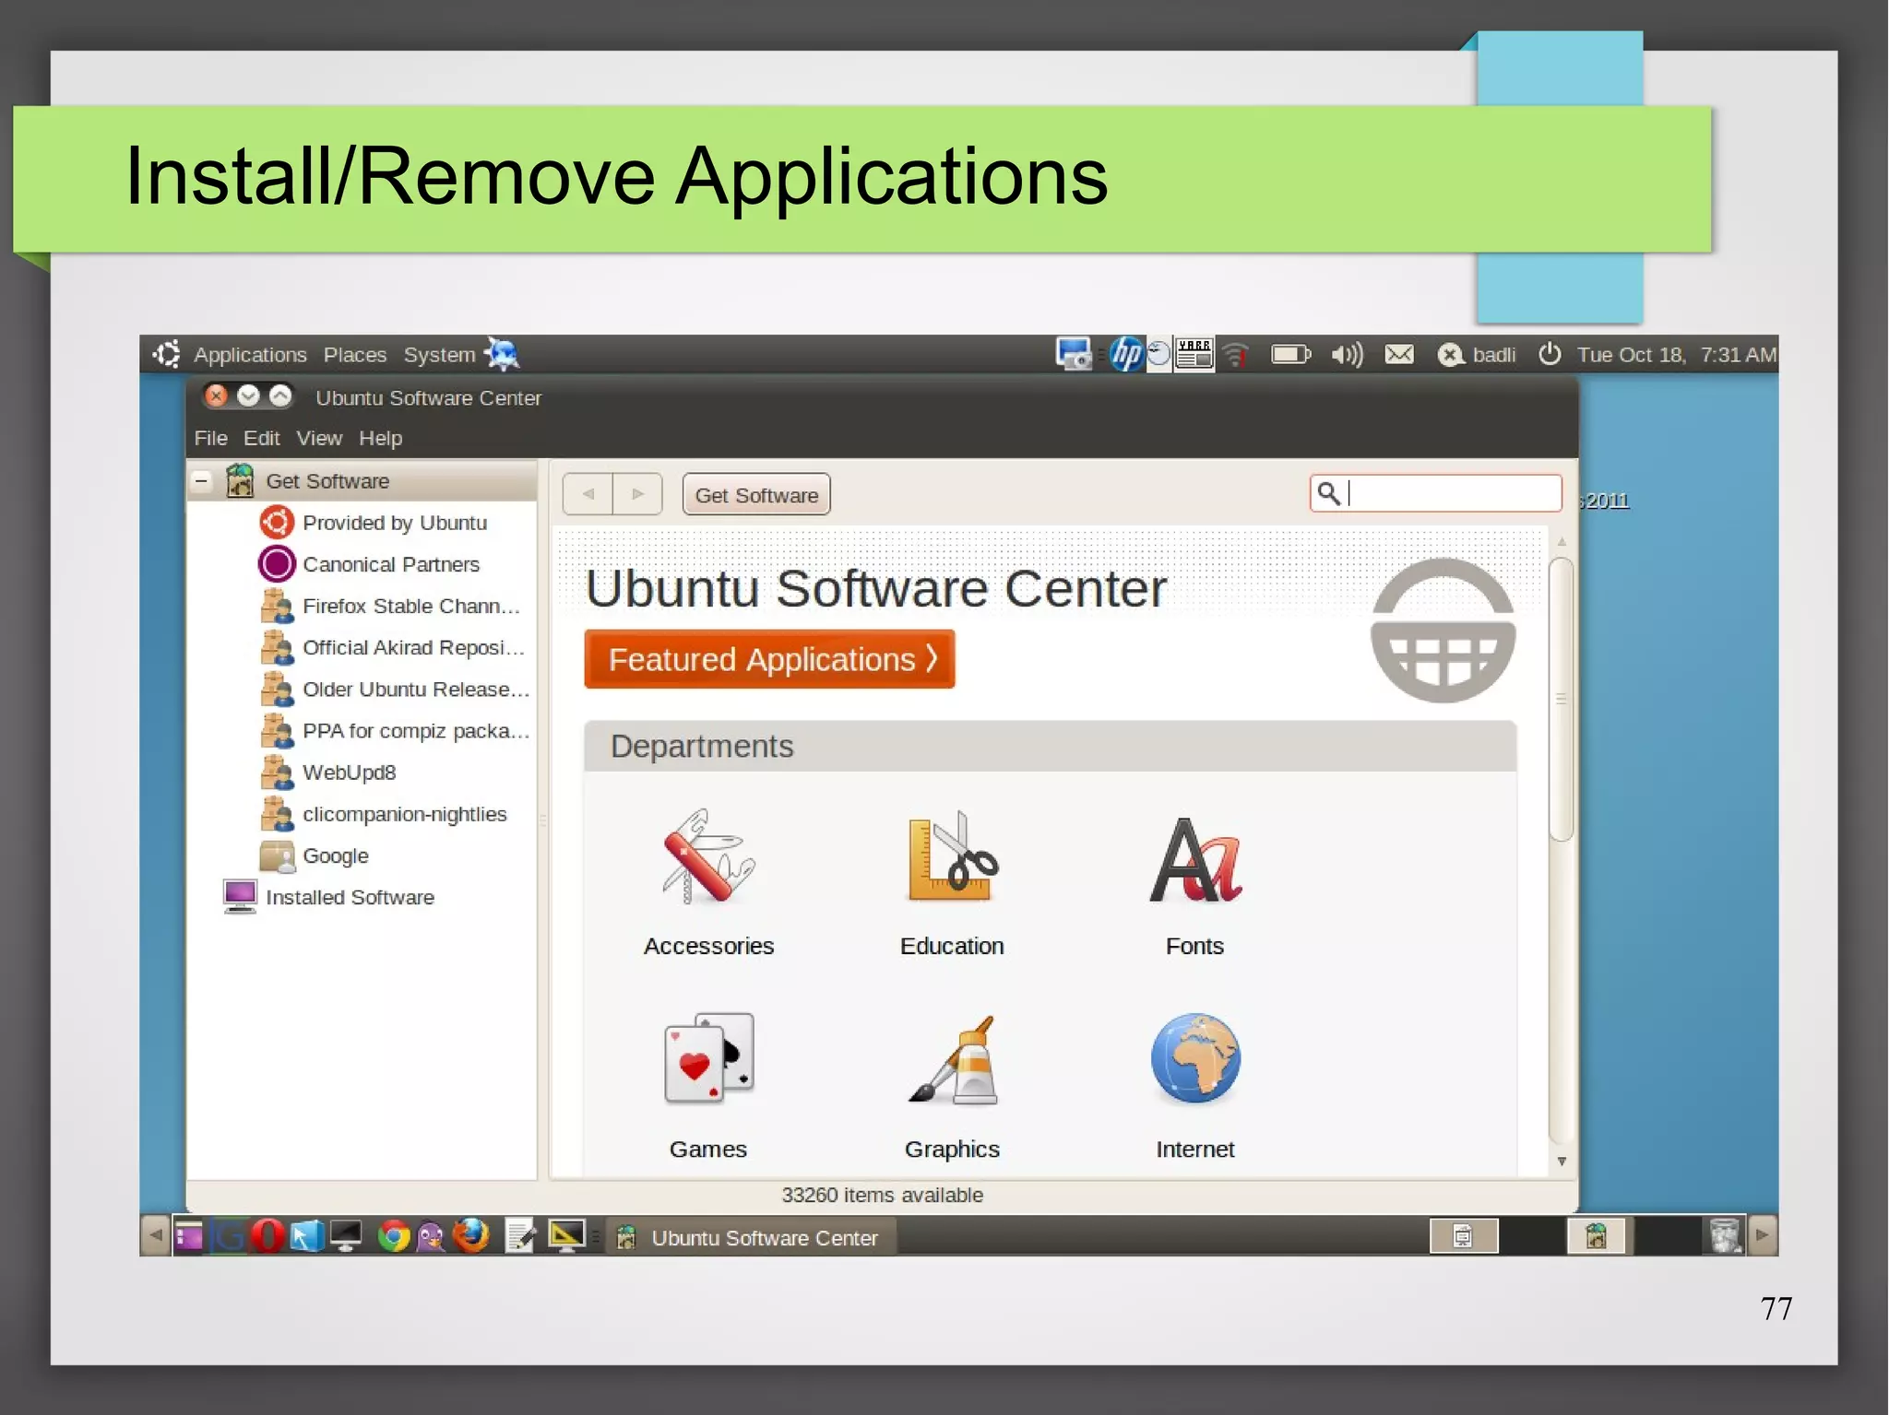
Task: Click the HP tray icon
Action: (1125, 354)
